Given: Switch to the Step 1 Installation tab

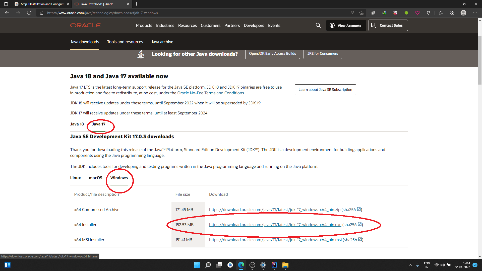Looking at the screenshot, I should click(42, 4).
